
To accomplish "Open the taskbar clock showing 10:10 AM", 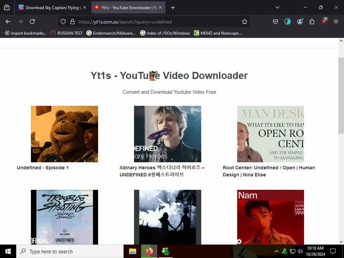I will (x=315, y=251).
